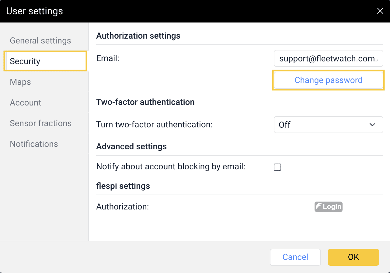The height and width of the screenshot is (273, 390).
Task: Enable account blocking email notification checkbox
Action: [x=277, y=167]
